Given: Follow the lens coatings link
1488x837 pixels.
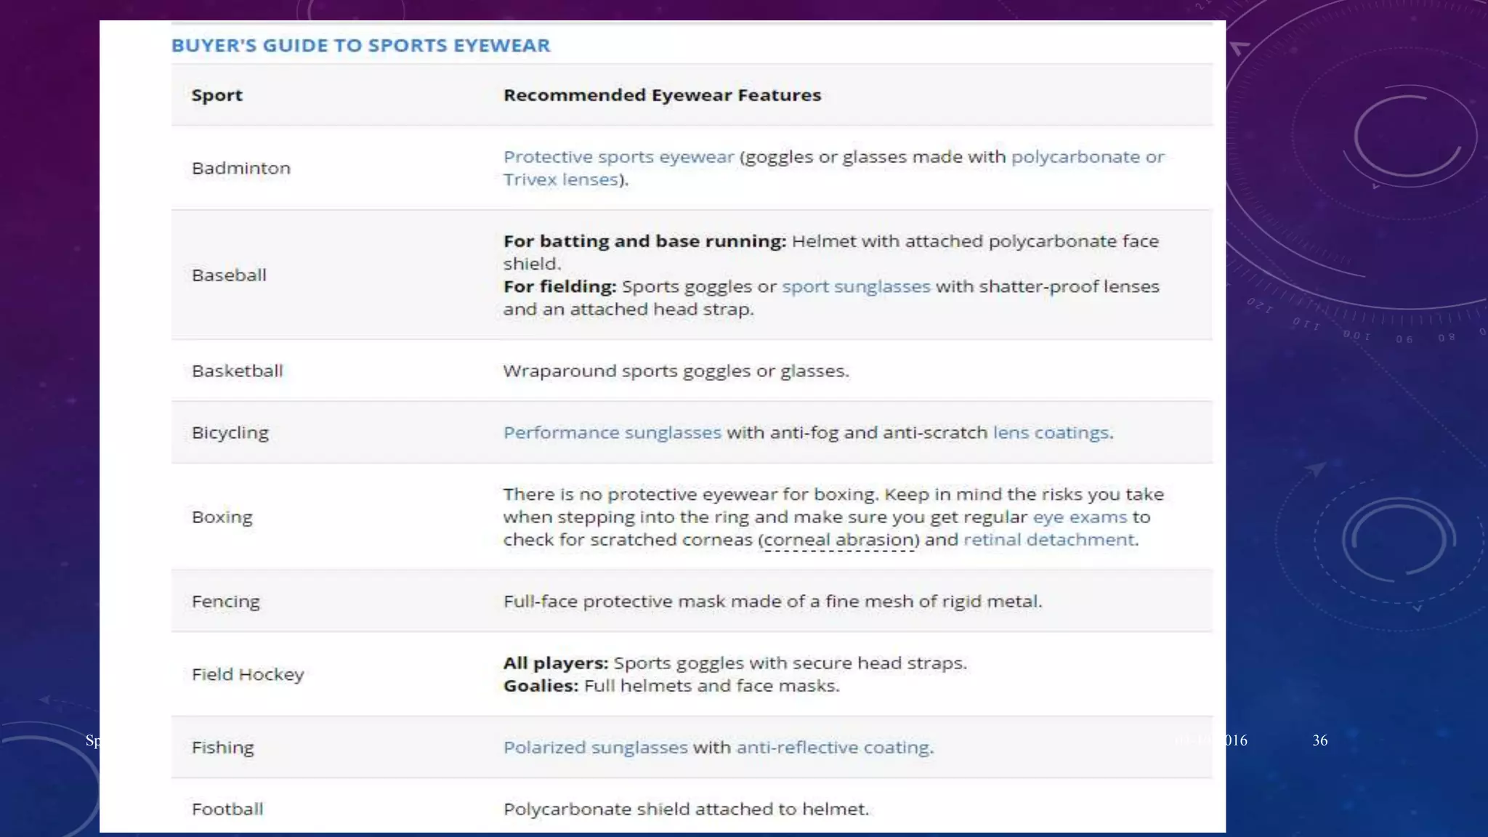Looking at the screenshot, I should (x=1051, y=432).
